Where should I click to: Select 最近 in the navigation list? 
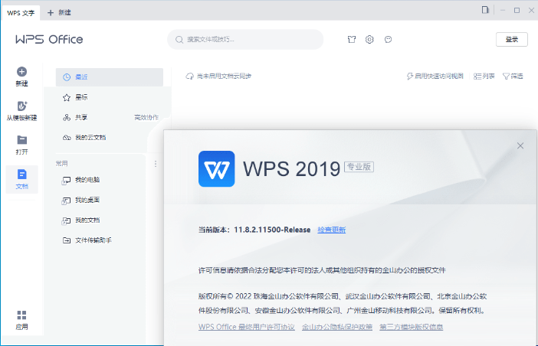[109, 77]
